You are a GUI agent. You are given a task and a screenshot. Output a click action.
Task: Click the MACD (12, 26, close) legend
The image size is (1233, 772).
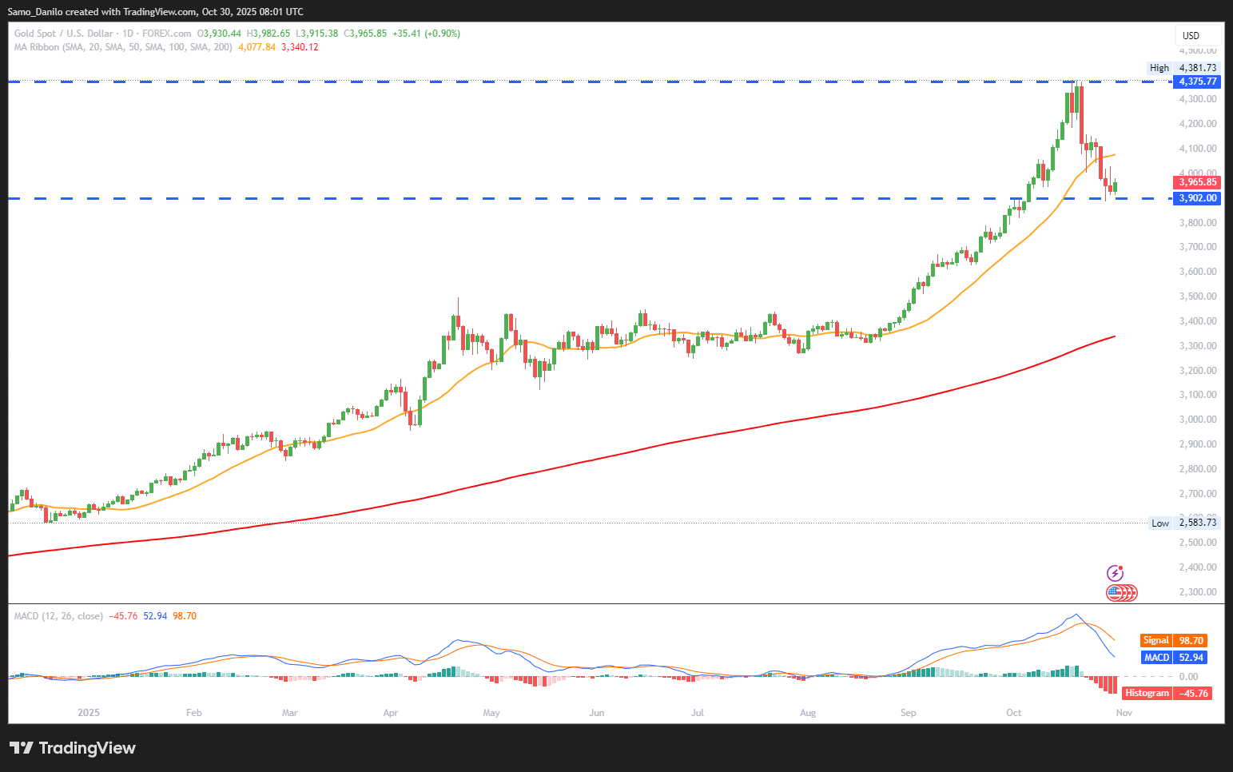58,616
